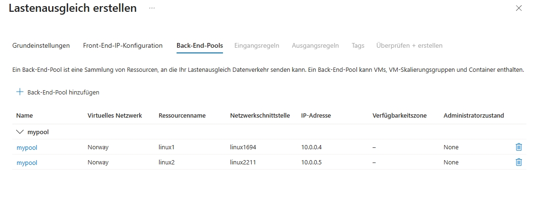Viewport: 534px width, 214px height.
Task: Switch to the Tags tab
Action: click(x=358, y=46)
